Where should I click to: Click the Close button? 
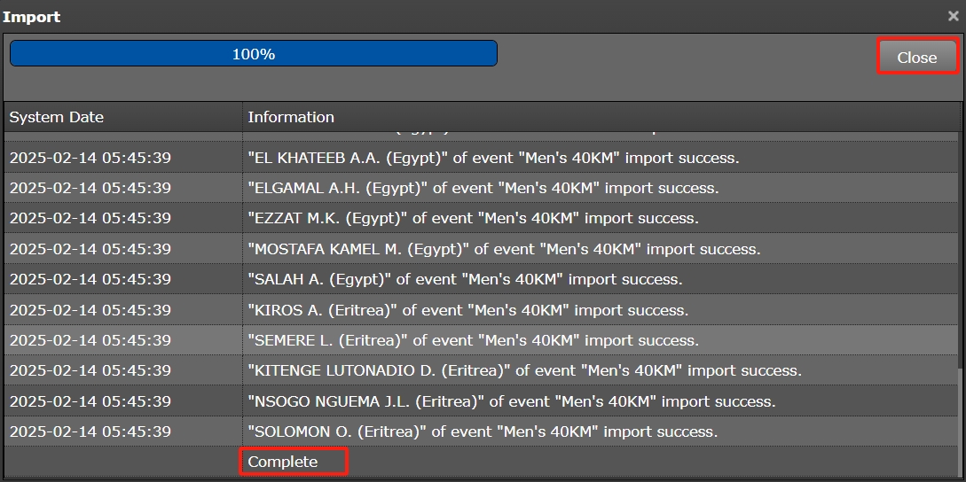pyautogui.click(x=917, y=57)
